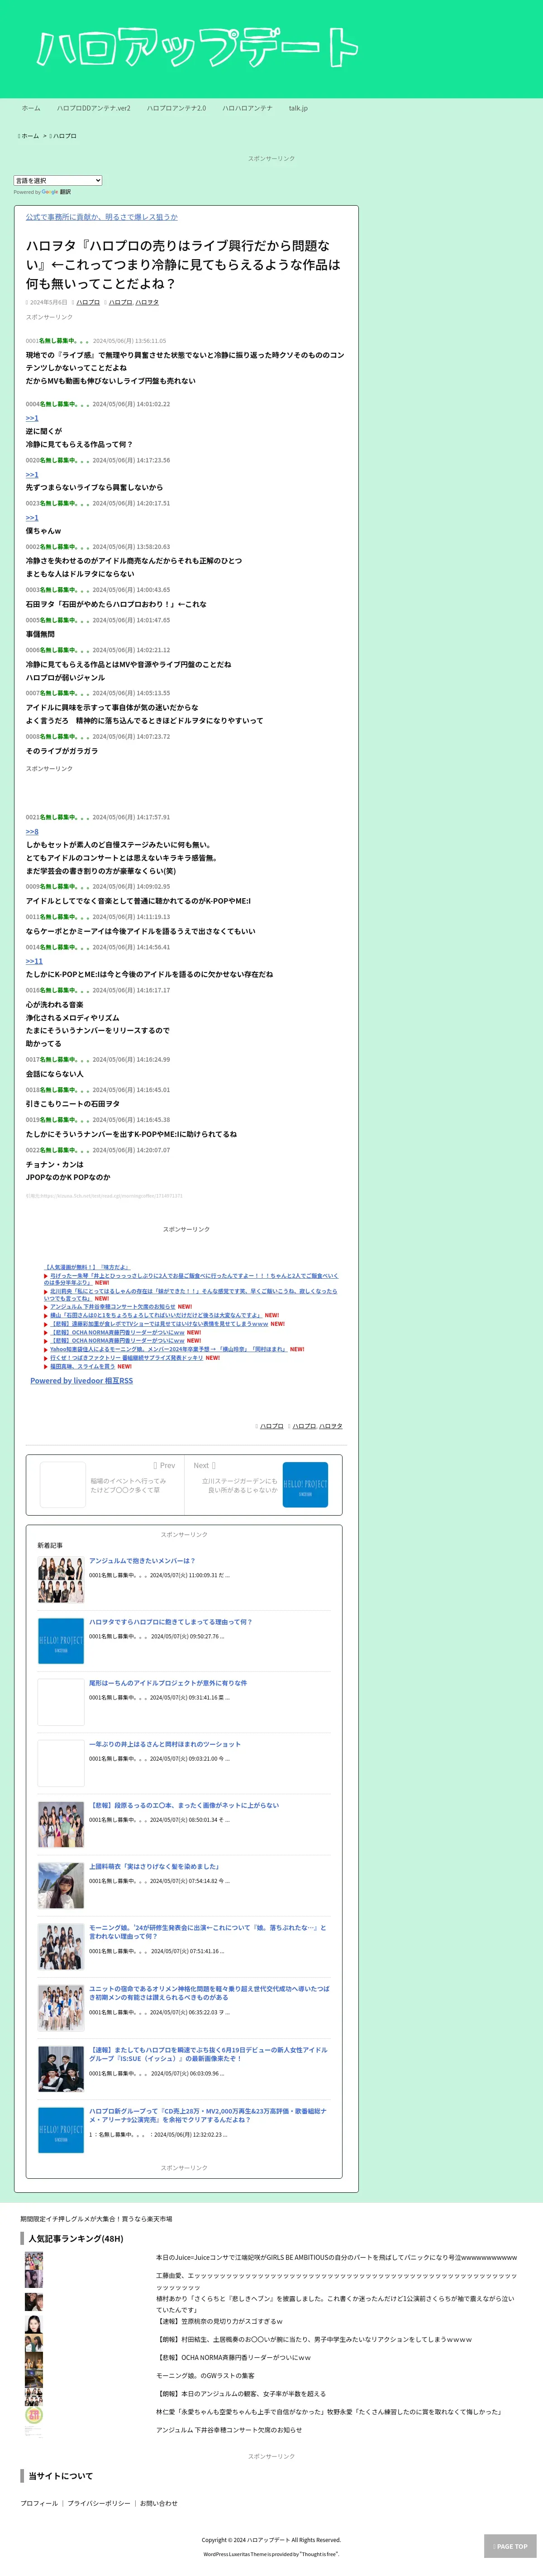Follow the >>1 anchor in post 0023

point(32,518)
